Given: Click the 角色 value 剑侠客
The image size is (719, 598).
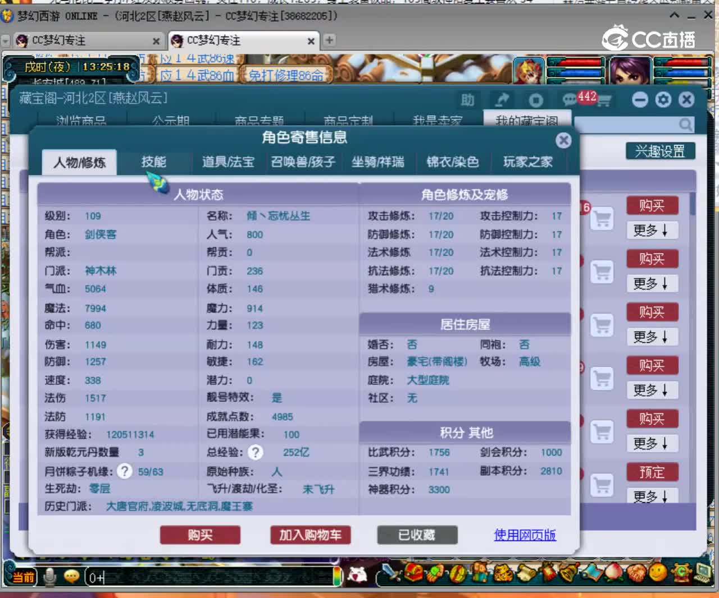Looking at the screenshot, I should (x=101, y=234).
